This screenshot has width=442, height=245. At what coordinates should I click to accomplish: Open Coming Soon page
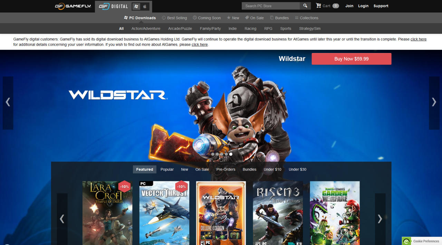coord(207,18)
